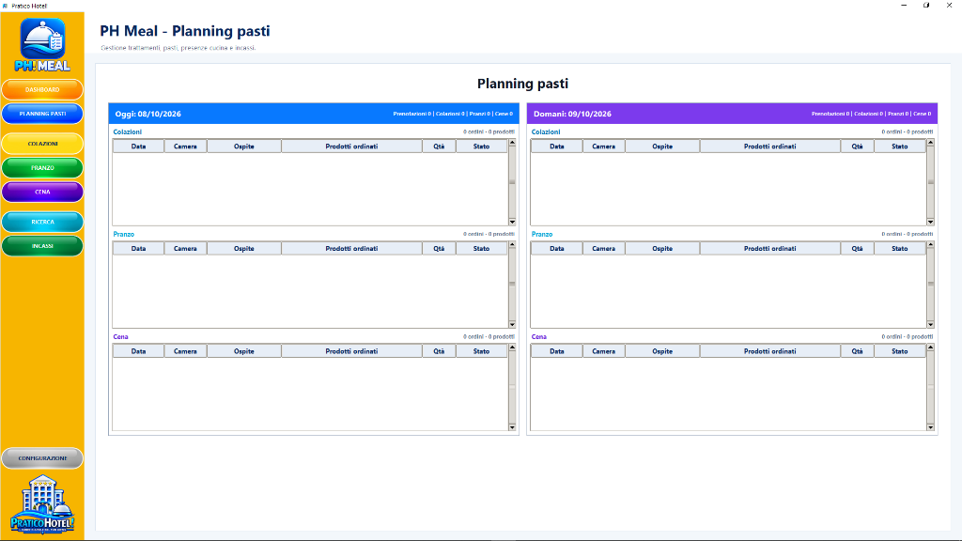Screen dimensions: 962x541
Task: Click tomorrow's Pranzo section label
Action: coord(542,234)
